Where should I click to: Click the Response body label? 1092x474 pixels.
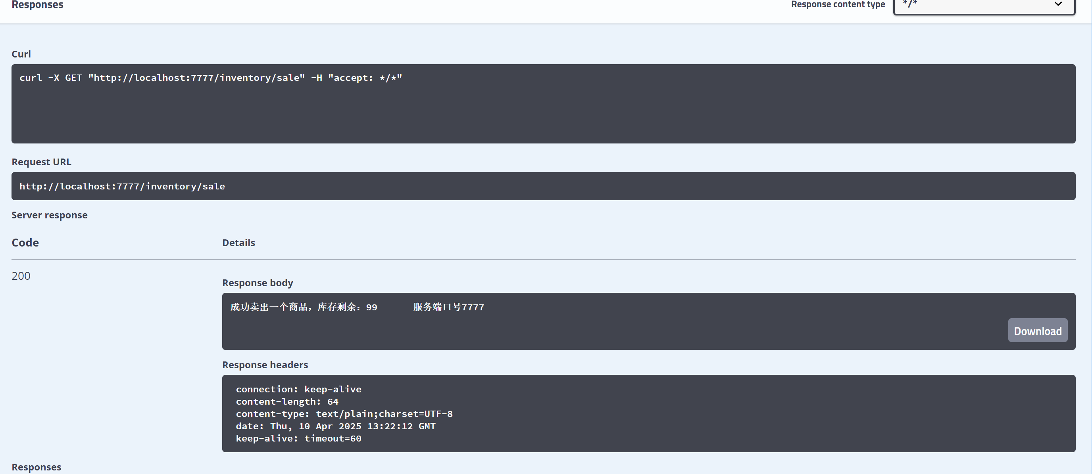(257, 283)
